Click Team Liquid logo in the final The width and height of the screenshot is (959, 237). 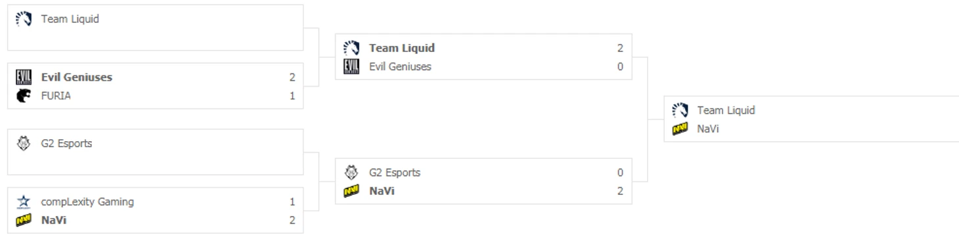(680, 110)
